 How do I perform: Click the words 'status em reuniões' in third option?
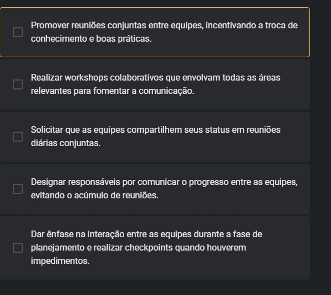243,130
